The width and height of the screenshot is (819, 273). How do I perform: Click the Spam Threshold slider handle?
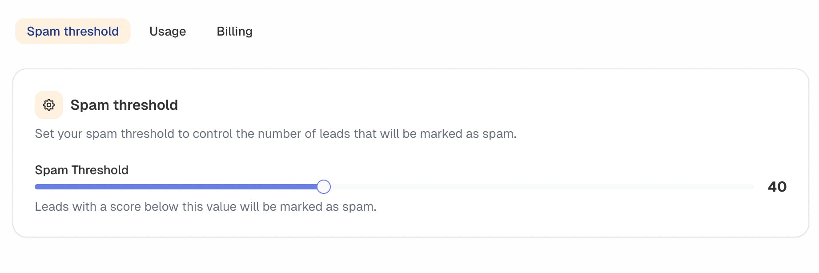pyautogui.click(x=324, y=187)
